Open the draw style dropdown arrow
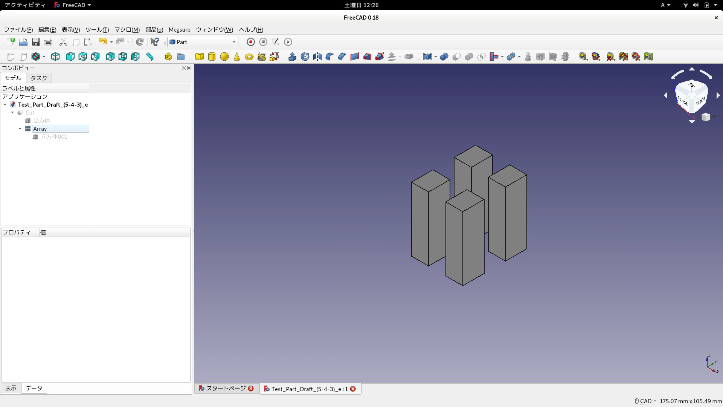Image resolution: width=723 pixels, height=407 pixels. point(44,57)
